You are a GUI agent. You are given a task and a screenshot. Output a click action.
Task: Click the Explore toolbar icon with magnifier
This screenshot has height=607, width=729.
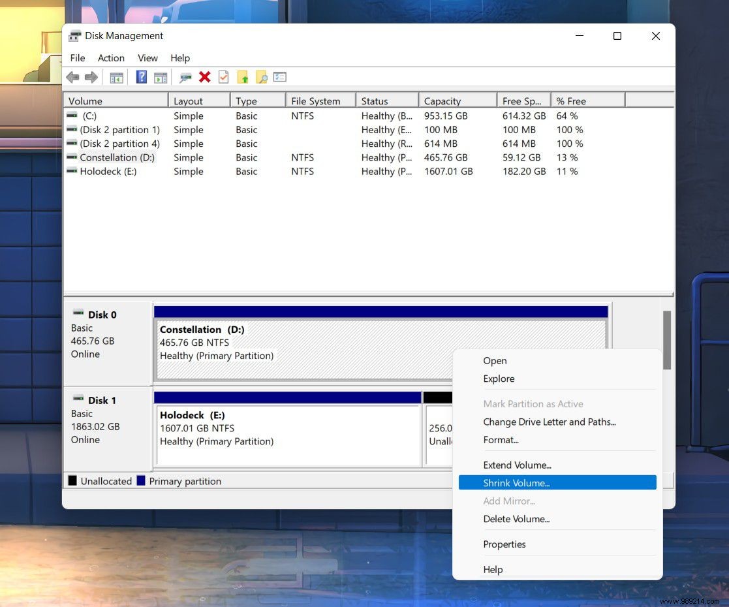click(261, 77)
